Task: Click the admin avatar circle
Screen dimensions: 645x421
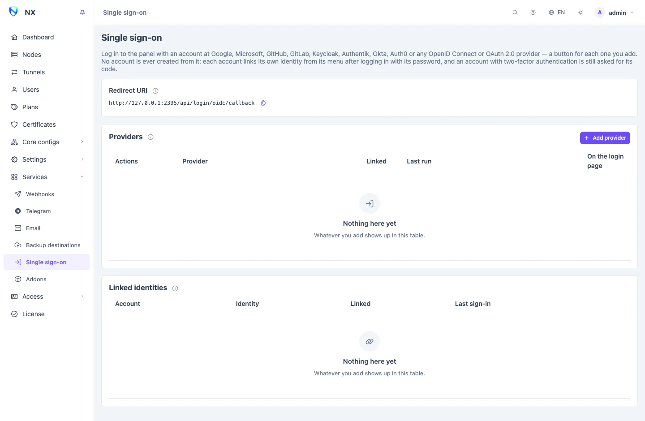Action: click(600, 13)
